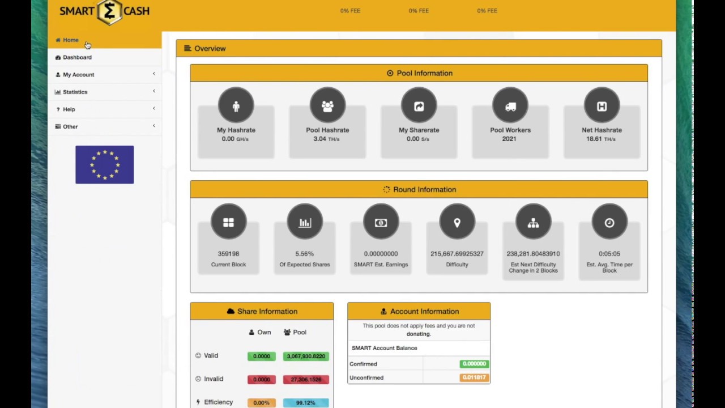Click pool efficiency 99.12% badge
This screenshot has width=725, height=408.
[x=306, y=403]
